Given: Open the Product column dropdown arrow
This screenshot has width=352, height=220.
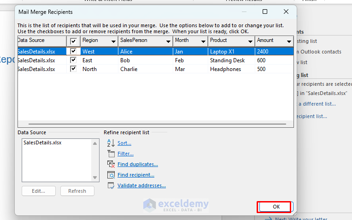Looking at the screenshot, I should pyautogui.click(x=250, y=42).
